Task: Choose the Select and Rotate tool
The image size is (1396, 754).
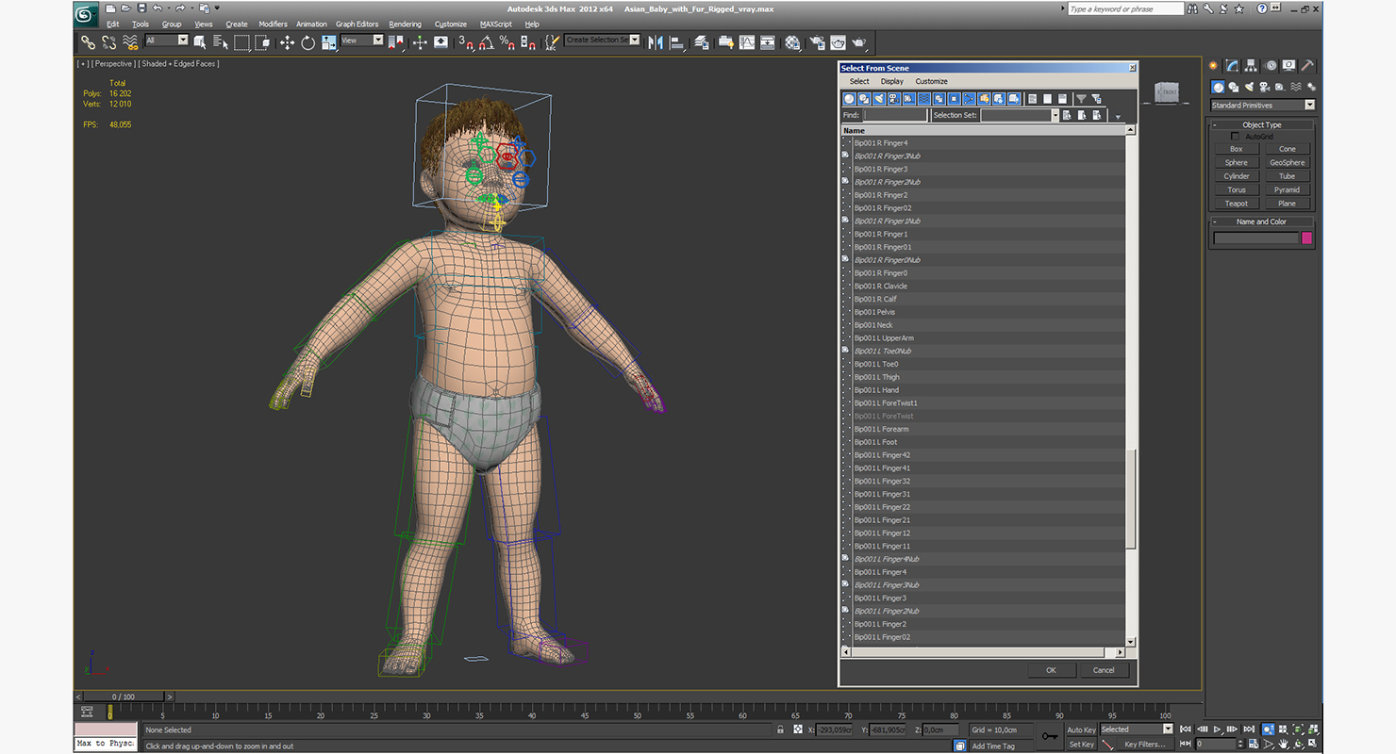Action: point(308,42)
